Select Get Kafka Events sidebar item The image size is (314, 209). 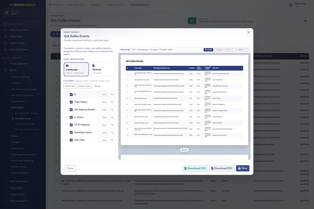pyautogui.click(x=23, y=119)
